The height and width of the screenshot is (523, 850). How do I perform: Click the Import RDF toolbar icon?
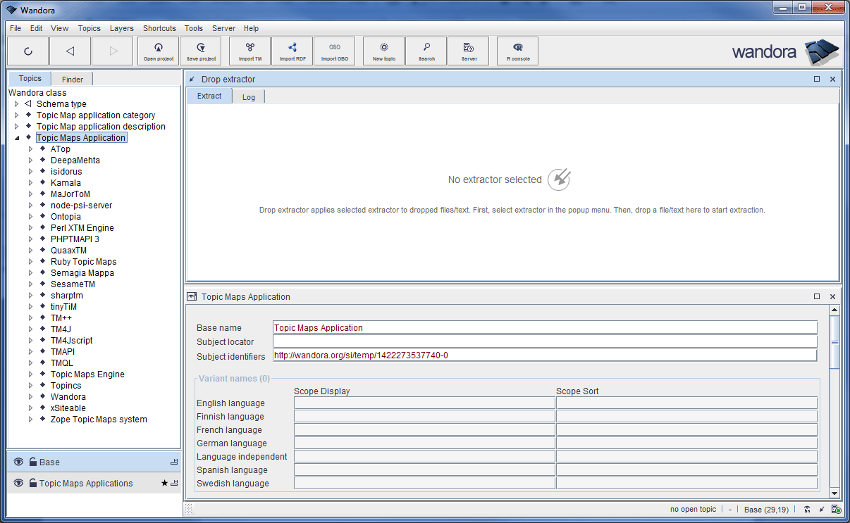(x=292, y=51)
